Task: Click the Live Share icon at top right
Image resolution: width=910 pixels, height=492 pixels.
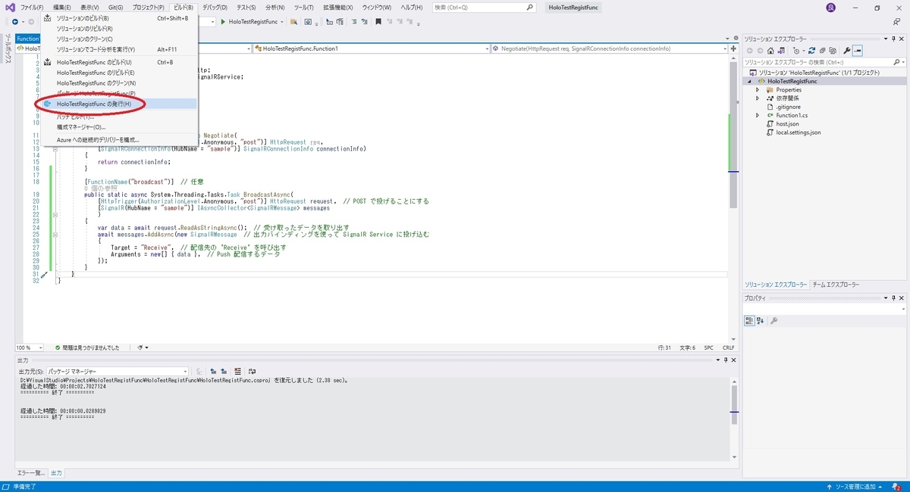Action: 896,21
